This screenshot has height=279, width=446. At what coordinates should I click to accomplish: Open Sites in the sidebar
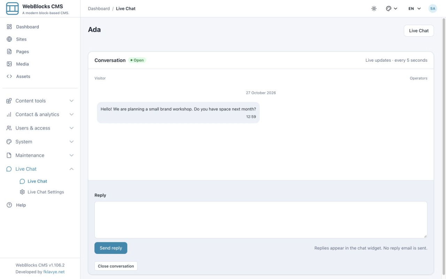tap(40, 39)
